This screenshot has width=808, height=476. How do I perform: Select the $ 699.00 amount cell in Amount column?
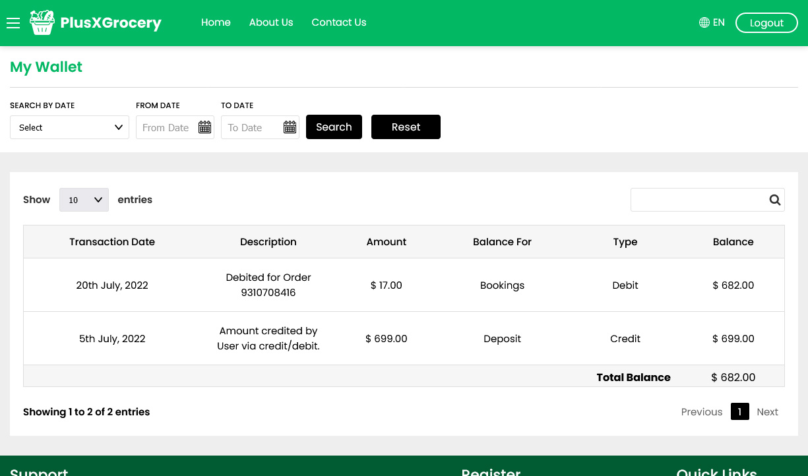(387, 339)
